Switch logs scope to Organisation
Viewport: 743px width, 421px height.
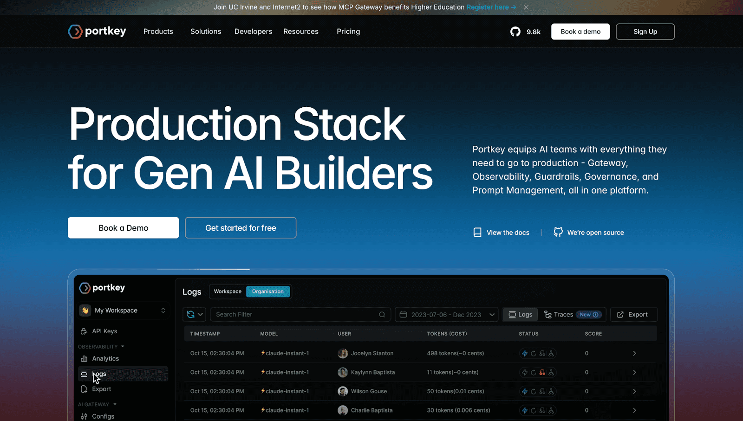click(x=268, y=291)
